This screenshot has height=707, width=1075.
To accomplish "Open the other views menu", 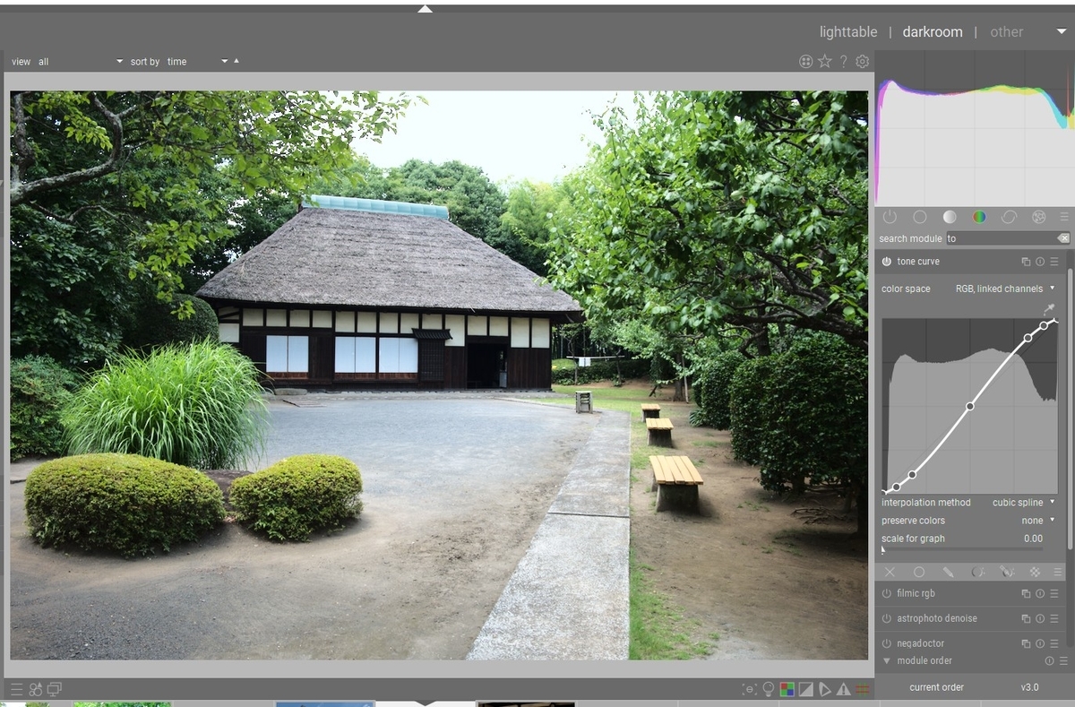I will point(1006,31).
